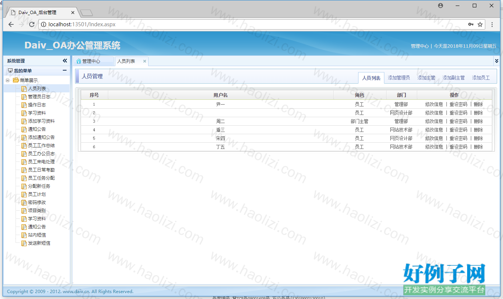Click page icon next to 分配新任务

24,186
